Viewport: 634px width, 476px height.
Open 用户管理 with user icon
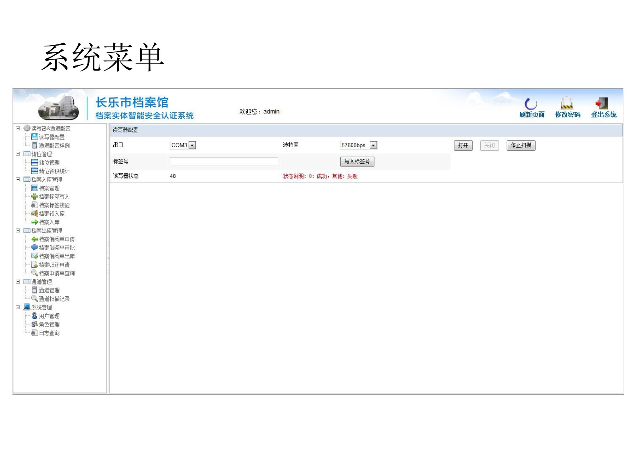pyautogui.click(x=49, y=316)
